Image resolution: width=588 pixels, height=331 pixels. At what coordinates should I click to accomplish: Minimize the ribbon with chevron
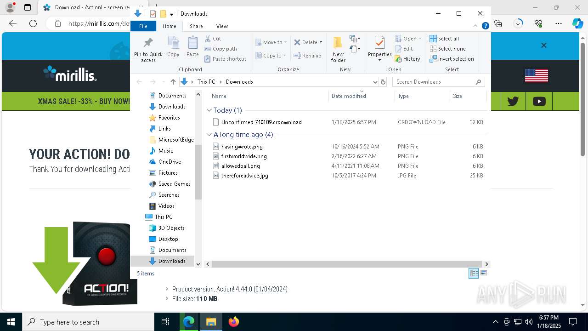476,26
